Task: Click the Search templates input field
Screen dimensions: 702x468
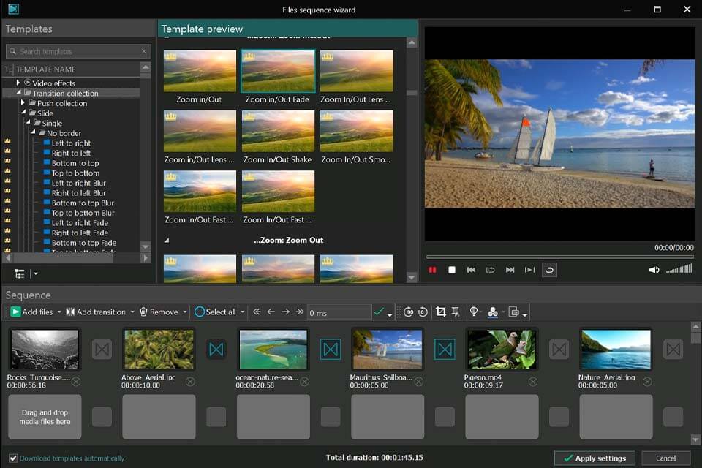Action: click(78, 51)
